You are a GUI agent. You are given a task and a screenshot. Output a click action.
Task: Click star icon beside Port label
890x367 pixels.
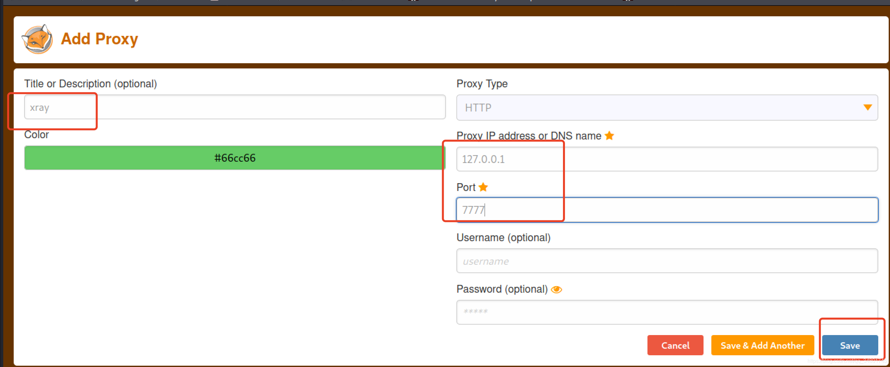(483, 187)
